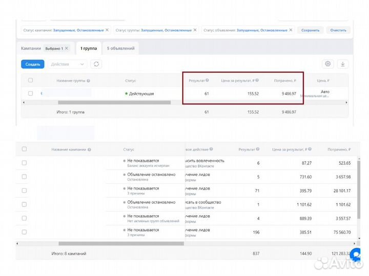Click help icon beside Название кампании
The width and height of the screenshot is (369, 276).
click(x=89, y=149)
